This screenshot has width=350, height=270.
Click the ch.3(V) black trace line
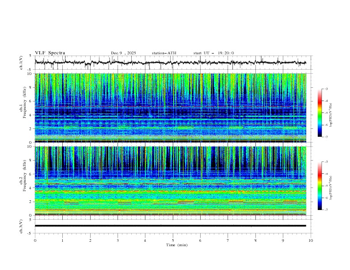pyautogui.click(x=171, y=226)
